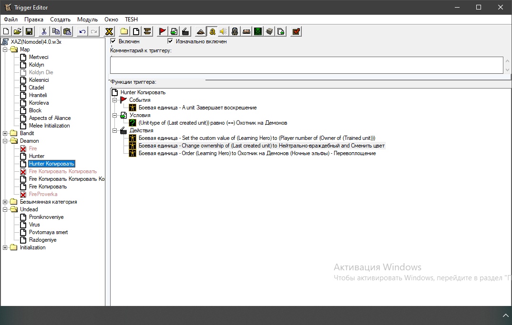Select the Aspects of Aliance trigger
This screenshot has height=325, width=512.
50,118
